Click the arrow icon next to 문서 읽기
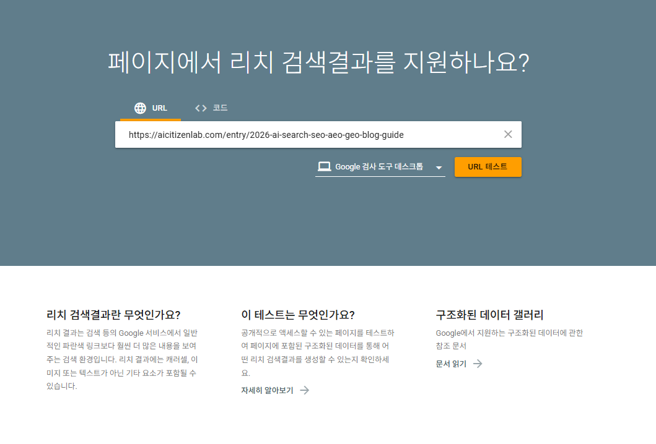Screen dimensions: 656x444 pyautogui.click(x=477, y=364)
